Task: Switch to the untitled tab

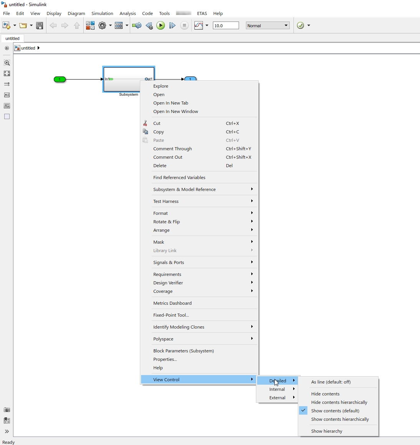Action: (x=13, y=38)
